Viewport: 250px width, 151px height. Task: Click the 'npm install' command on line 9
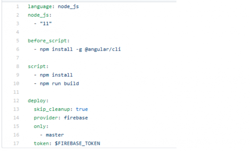(56, 75)
